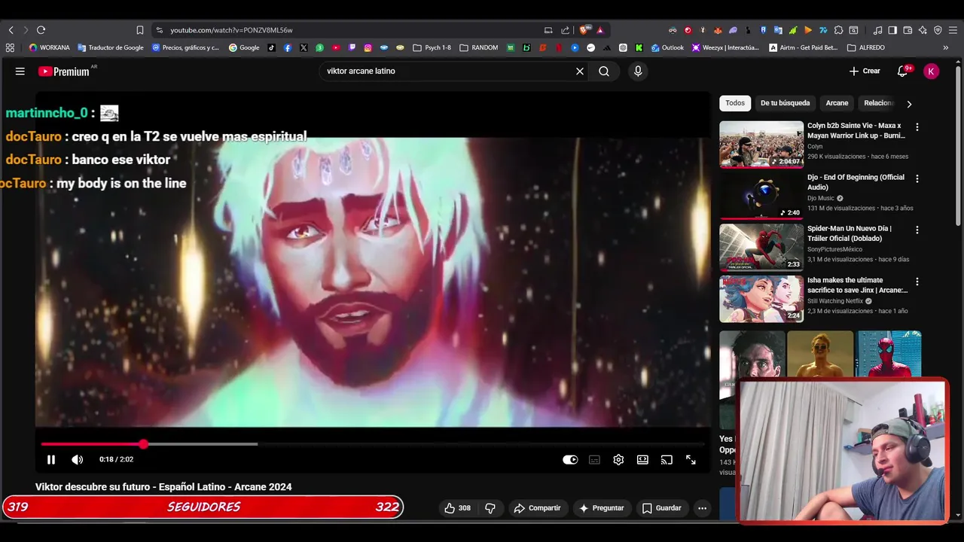This screenshot has width=964, height=542.
Task: Open the Outlook bookmark
Action: pyautogui.click(x=667, y=47)
